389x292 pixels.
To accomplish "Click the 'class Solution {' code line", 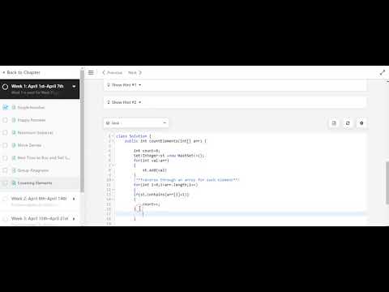I will (x=134, y=136).
